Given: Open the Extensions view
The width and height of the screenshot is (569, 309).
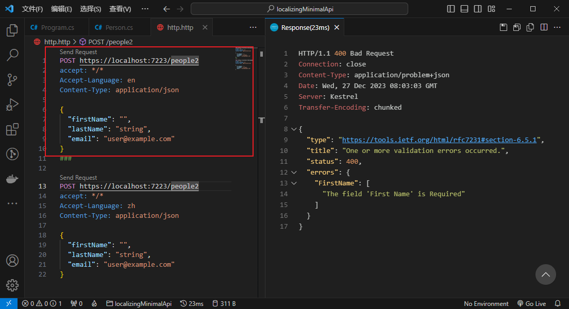Looking at the screenshot, I should (12, 129).
